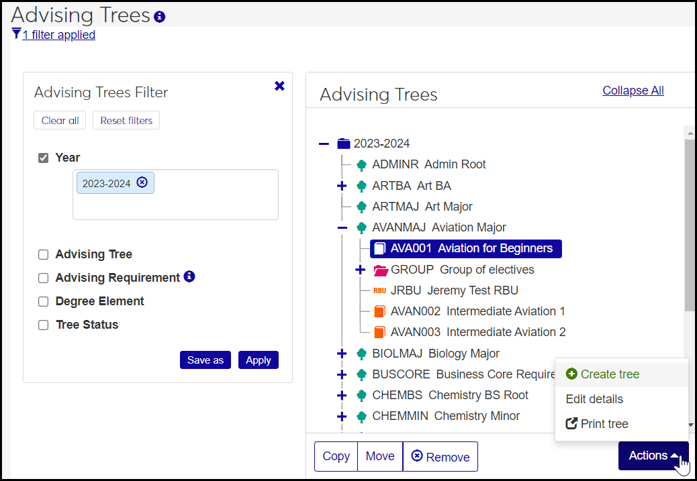Uncheck the Year filter checkbox
This screenshot has height=481, width=697.
pyautogui.click(x=44, y=158)
